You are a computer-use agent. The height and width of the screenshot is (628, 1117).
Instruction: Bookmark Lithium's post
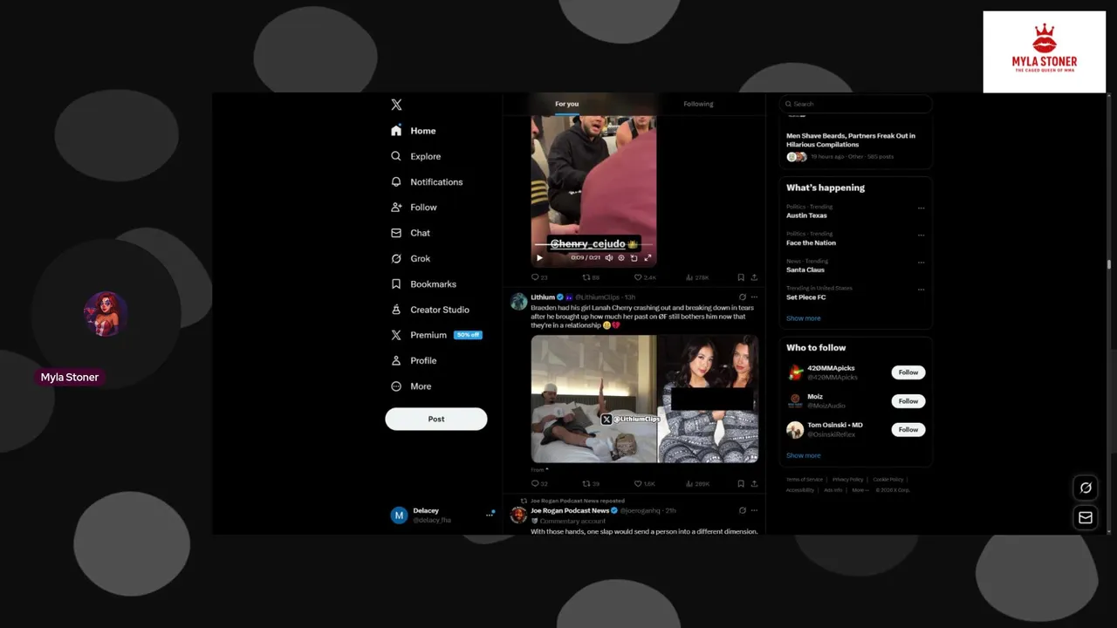pos(741,483)
